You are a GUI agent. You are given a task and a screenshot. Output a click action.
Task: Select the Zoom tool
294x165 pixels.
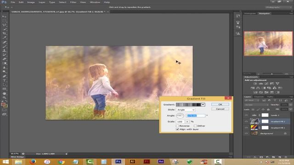(x=4, y=98)
